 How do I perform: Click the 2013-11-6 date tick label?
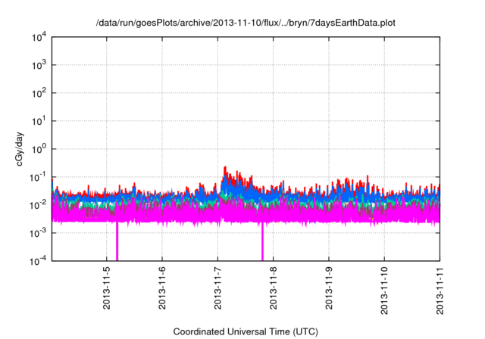point(162,288)
